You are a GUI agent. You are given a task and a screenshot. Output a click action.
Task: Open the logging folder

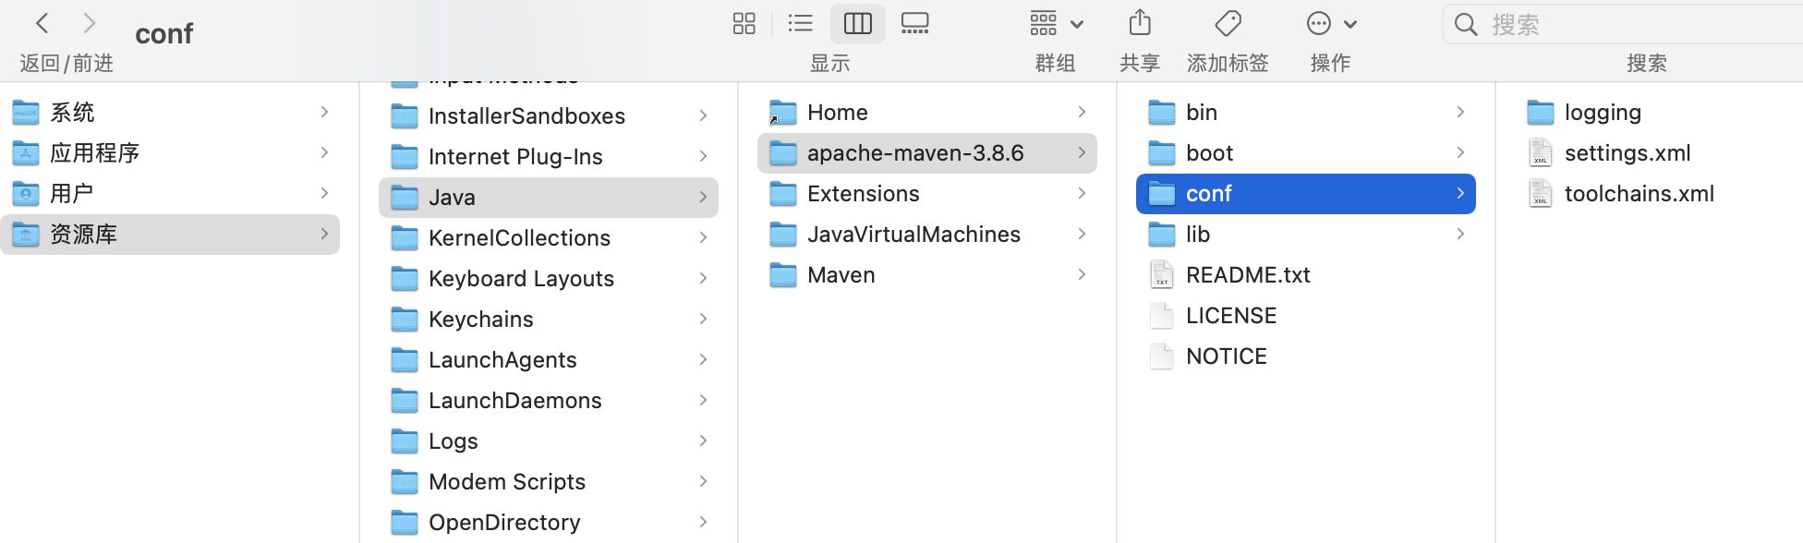1602,113
